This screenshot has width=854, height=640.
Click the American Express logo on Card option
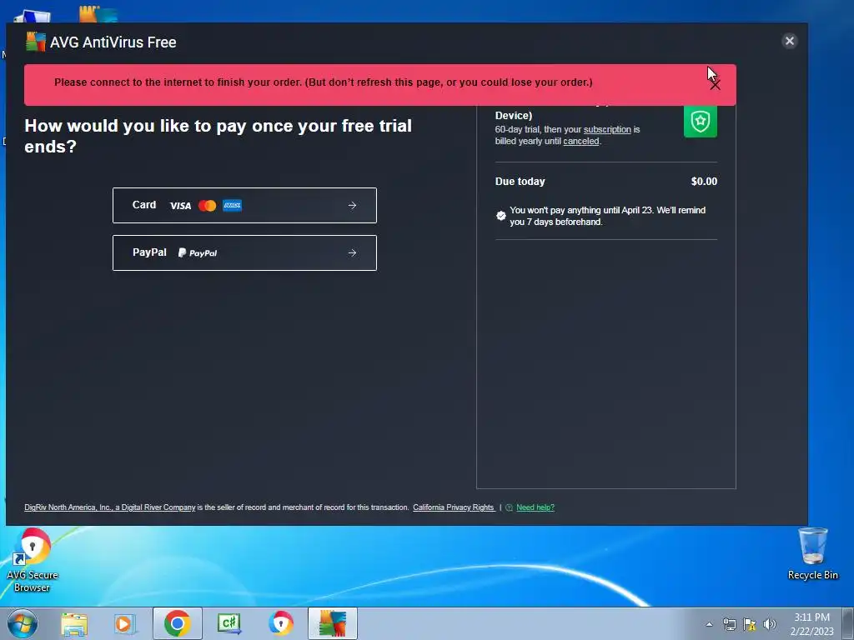click(233, 205)
